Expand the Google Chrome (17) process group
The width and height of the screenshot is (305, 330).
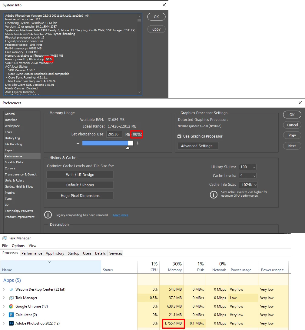(4, 306)
